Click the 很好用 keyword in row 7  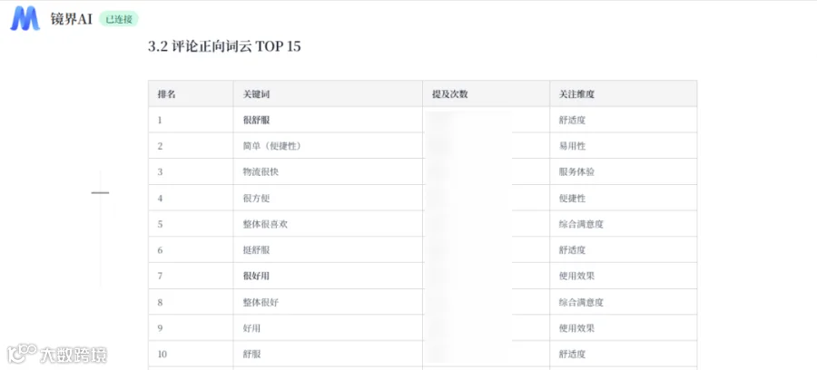coord(256,276)
